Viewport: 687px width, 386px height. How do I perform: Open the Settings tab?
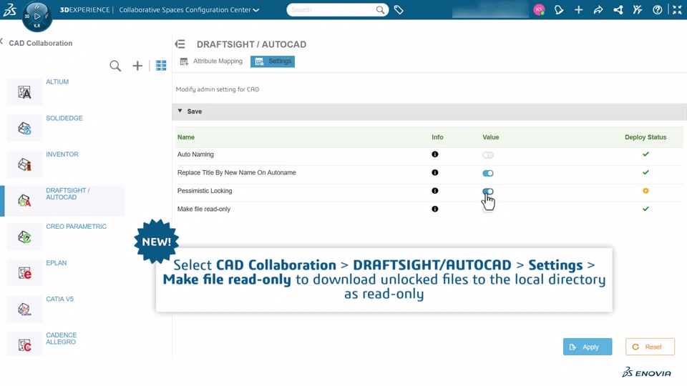click(273, 61)
